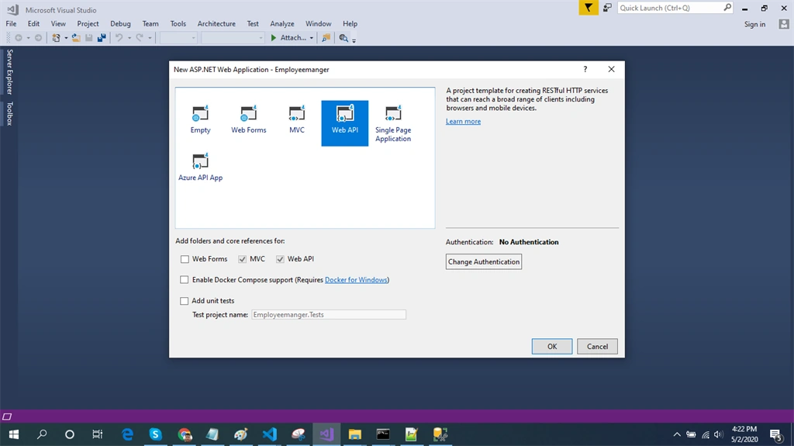Click the Save All toolbar icon
The height and width of the screenshot is (446, 794).
click(102, 37)
